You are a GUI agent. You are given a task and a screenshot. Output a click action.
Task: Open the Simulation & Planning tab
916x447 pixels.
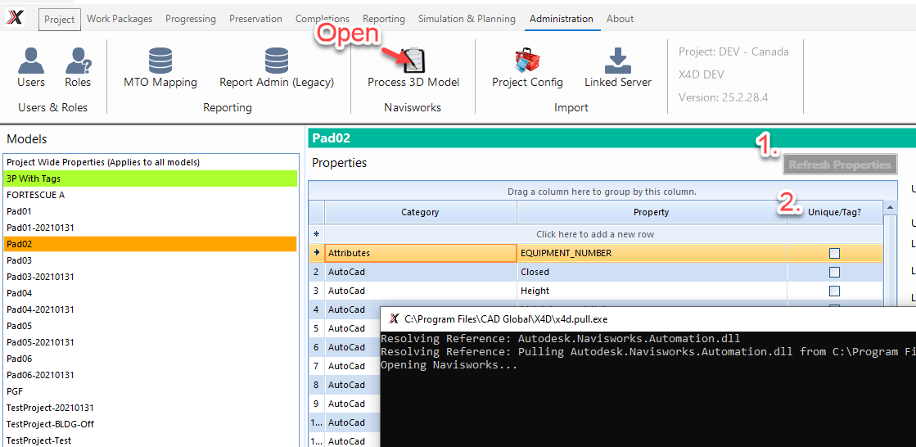pyautogui.click(x=467, y=19)
